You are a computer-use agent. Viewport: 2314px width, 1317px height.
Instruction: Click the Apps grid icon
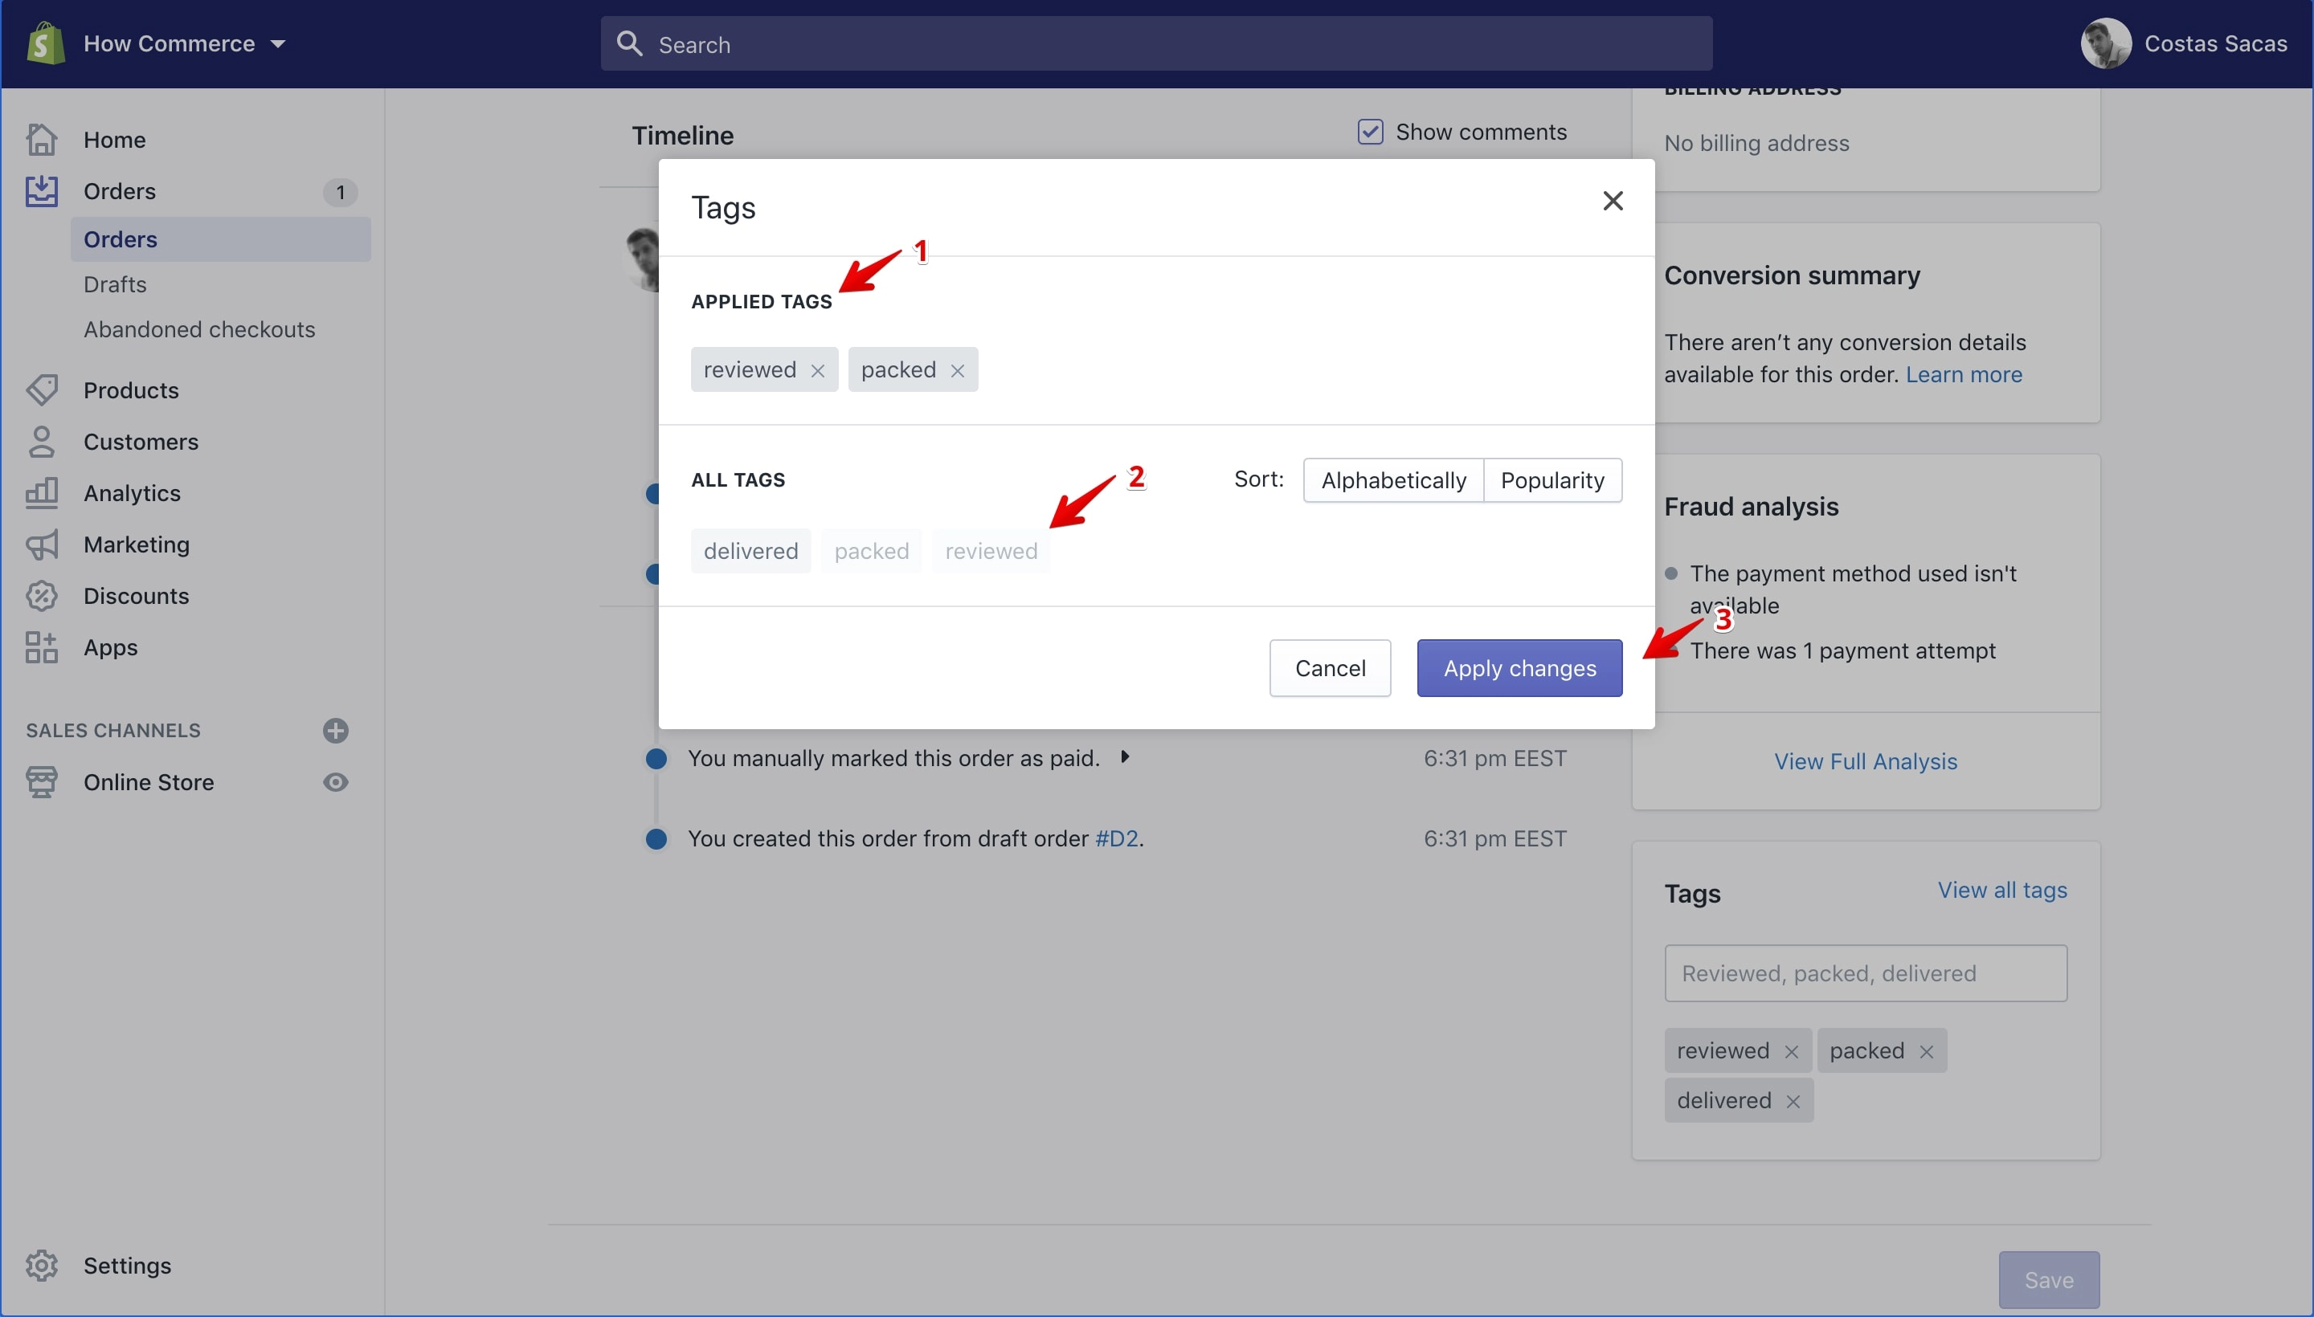(42, 647)
